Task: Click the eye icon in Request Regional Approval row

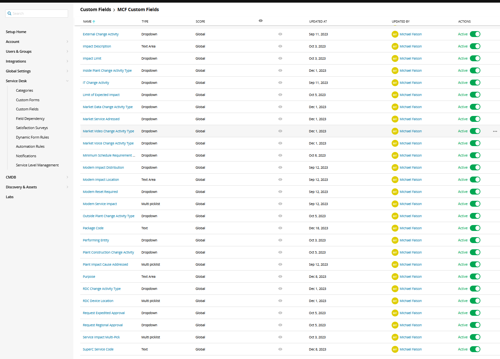Action: (280, 325)
